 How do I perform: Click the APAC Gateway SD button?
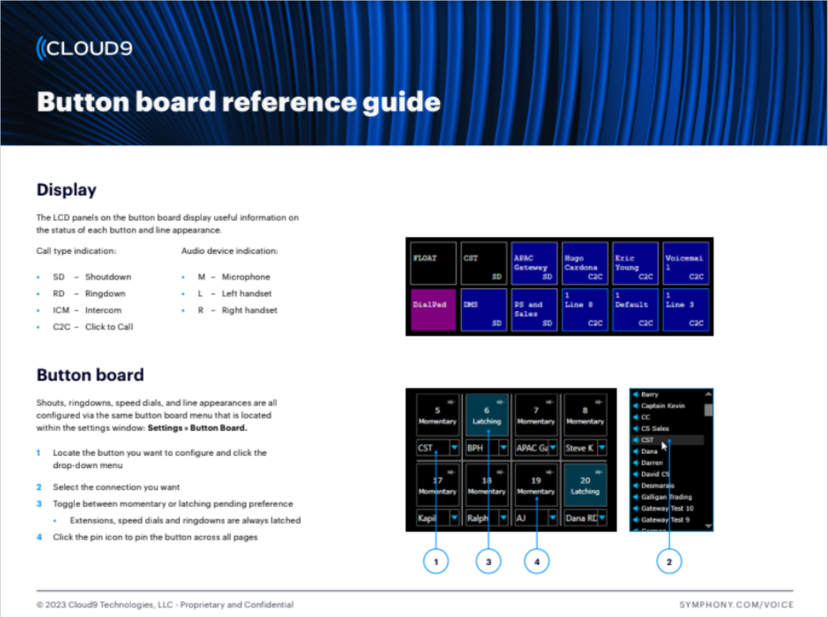[x=535, y=263]
